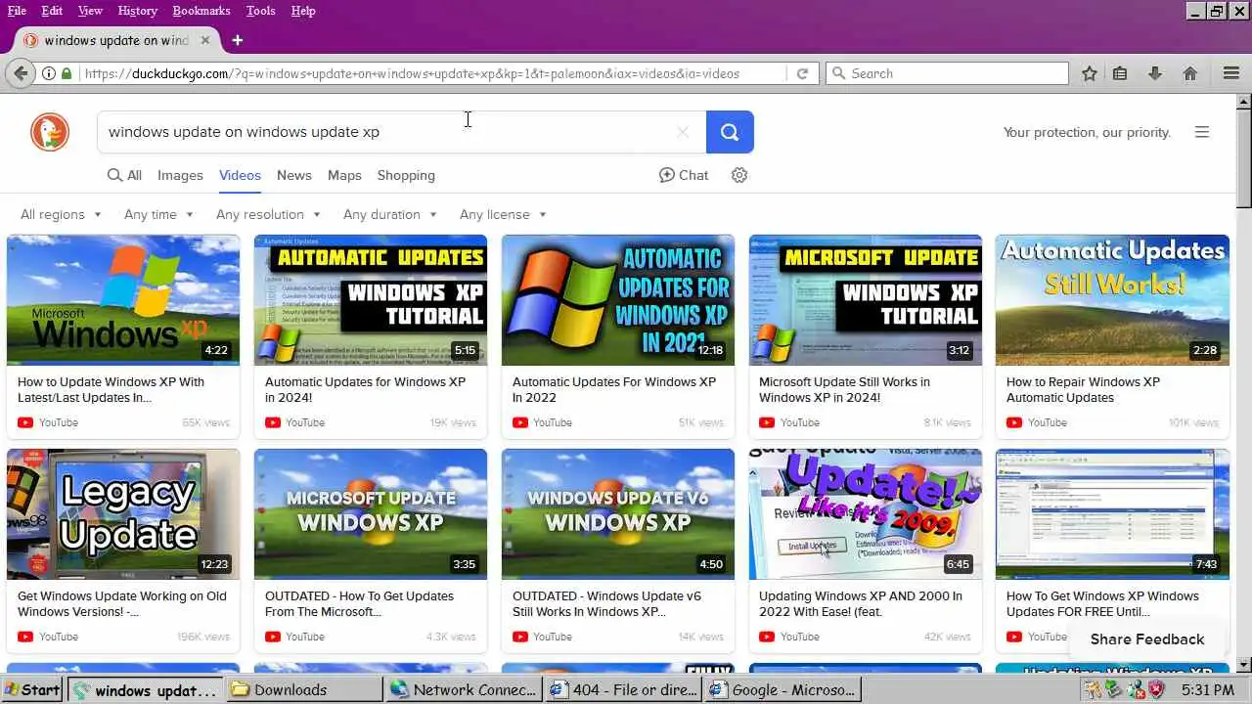Switch to '404 - File or dire...' taskbar window
The image size is (1252, 704).
[x=623, y=689]
